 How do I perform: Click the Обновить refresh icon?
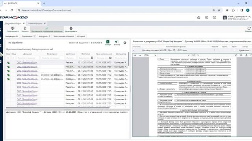click(249, 28)
